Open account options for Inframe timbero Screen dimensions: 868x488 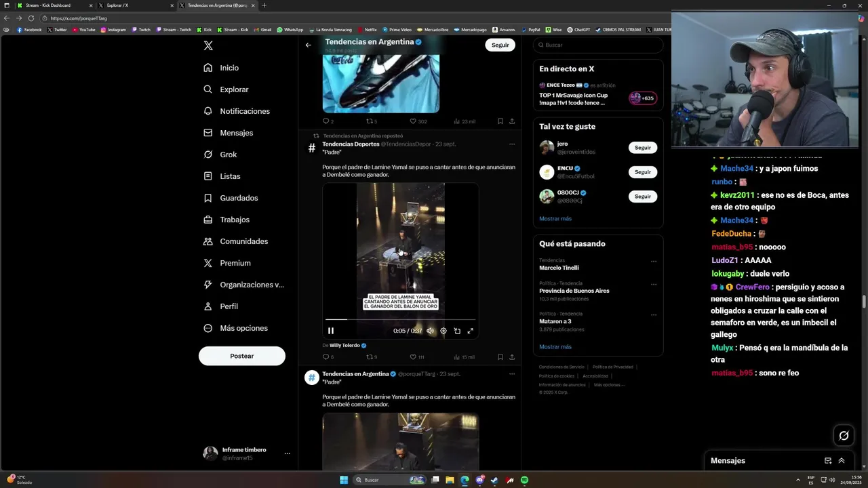(287, 453)
